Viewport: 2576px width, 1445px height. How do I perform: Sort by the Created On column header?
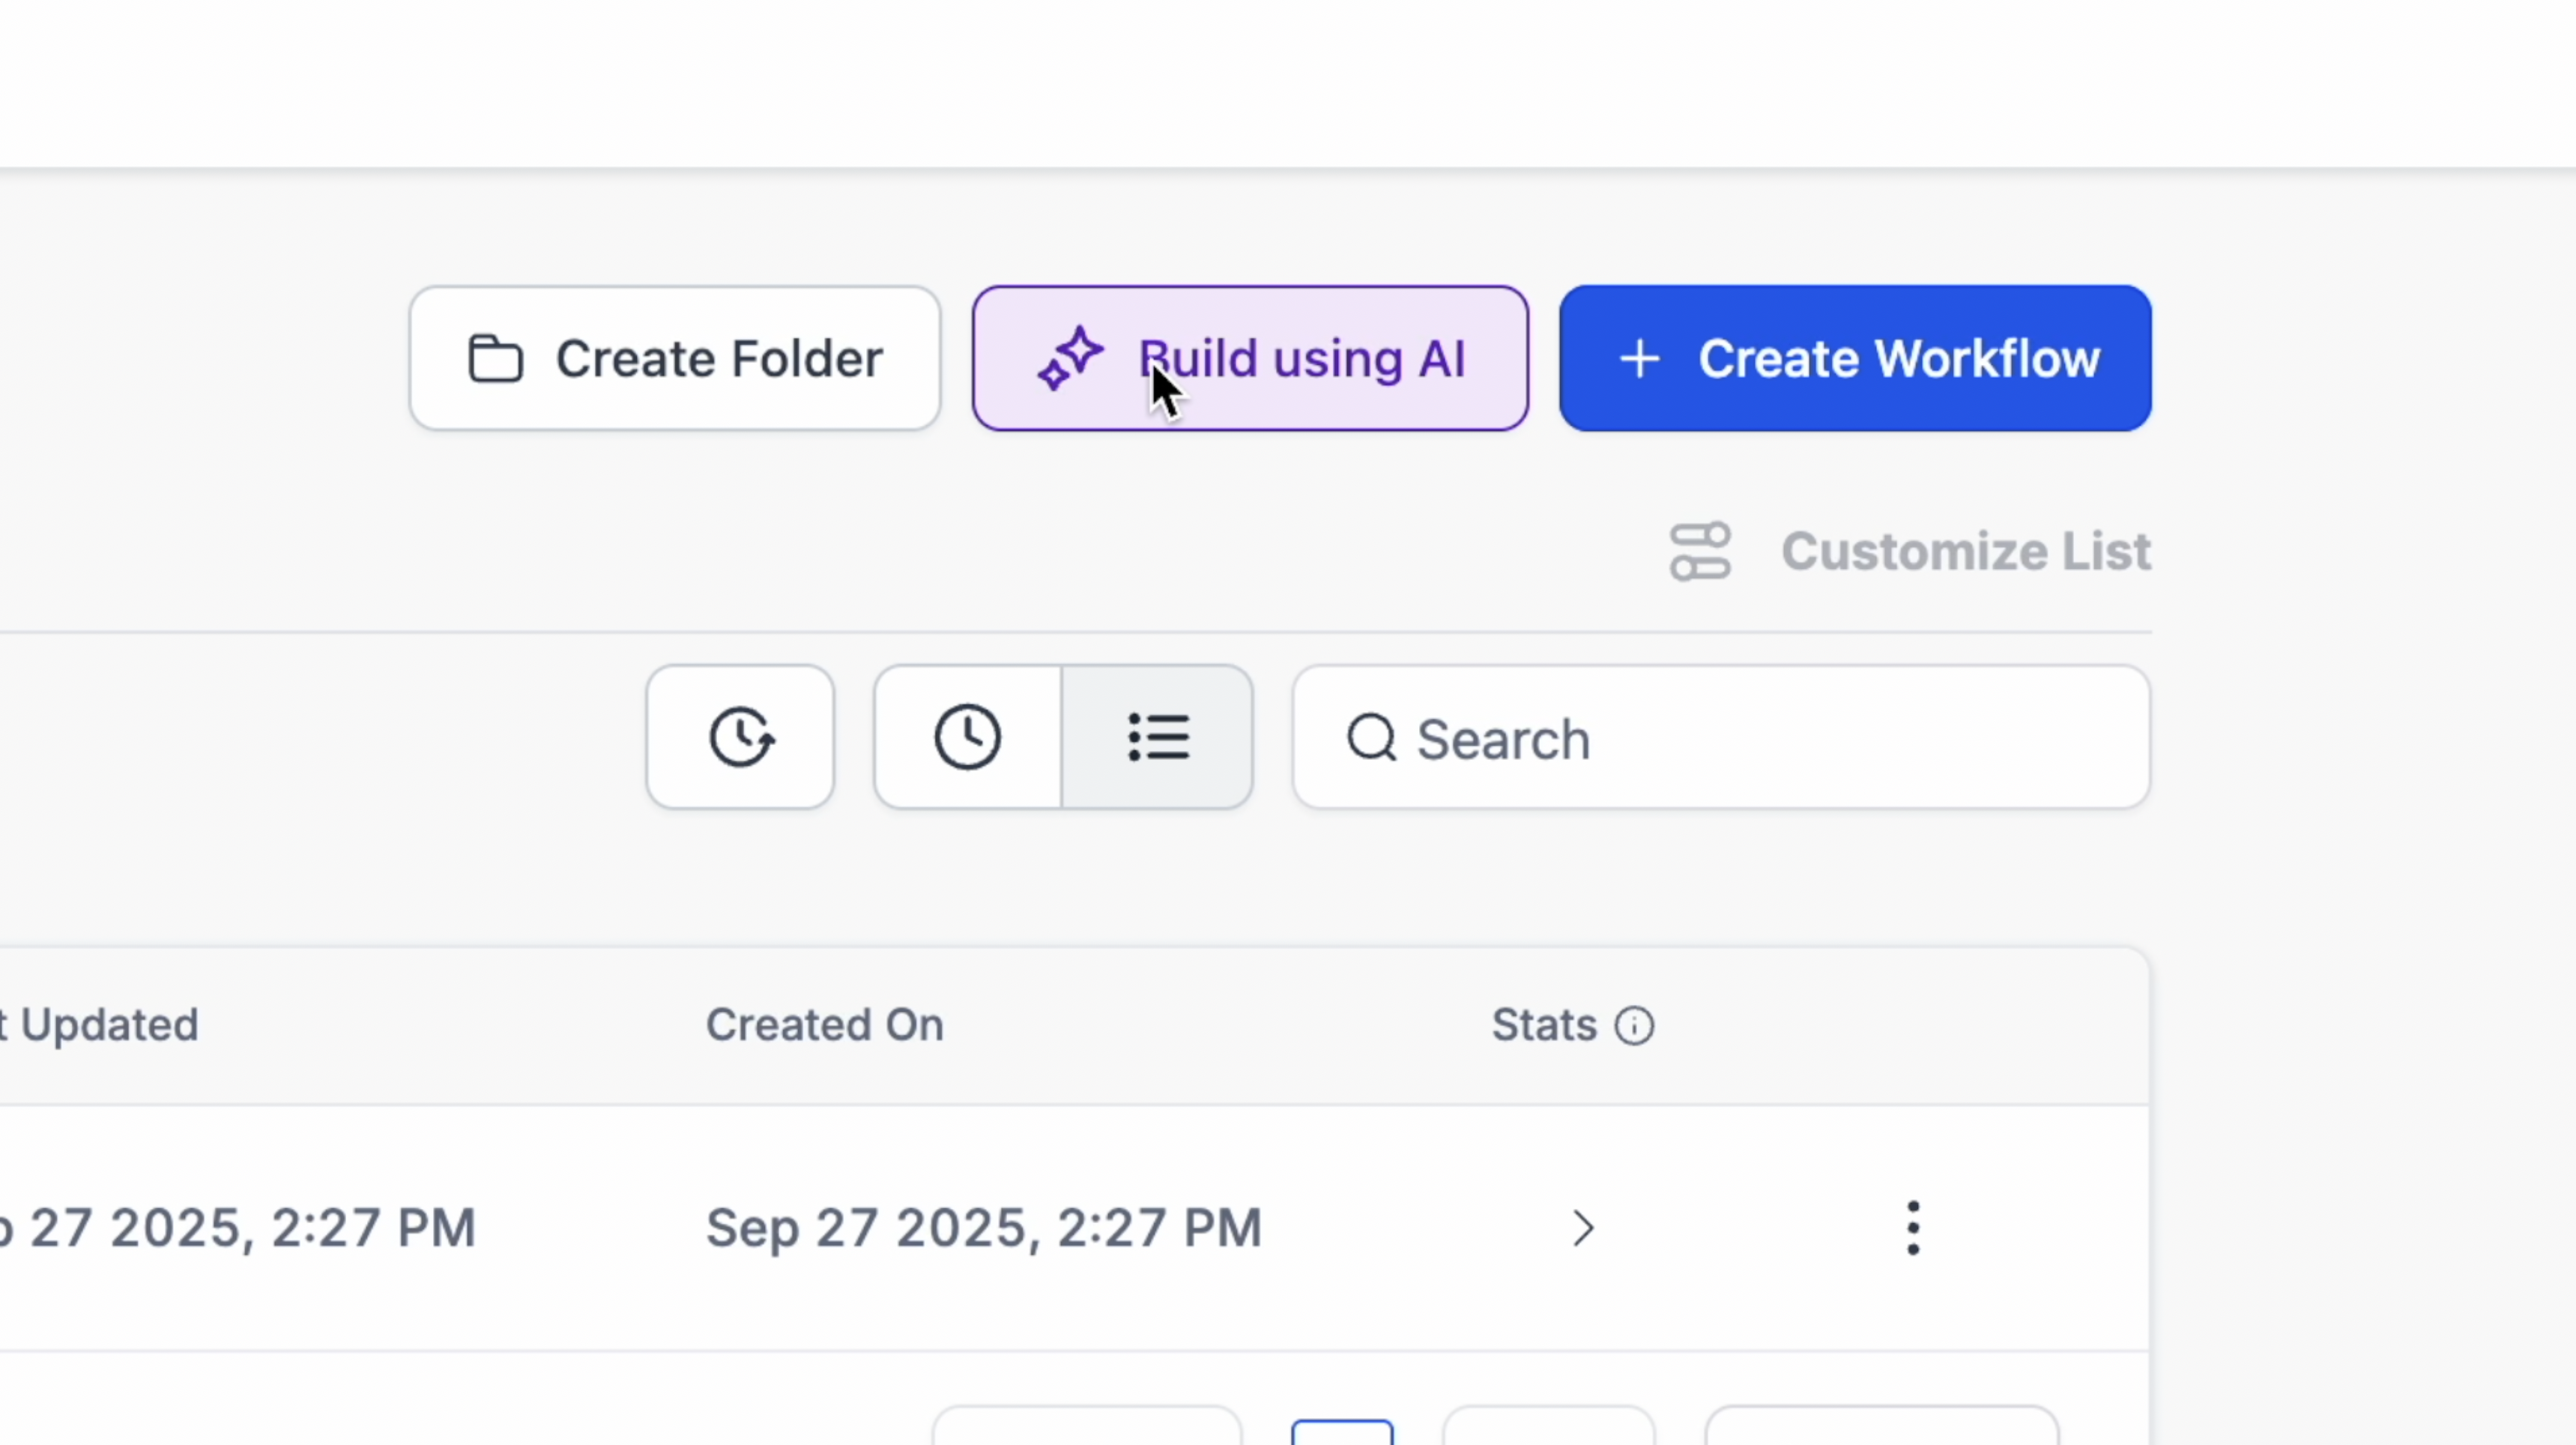[824, 1025]
